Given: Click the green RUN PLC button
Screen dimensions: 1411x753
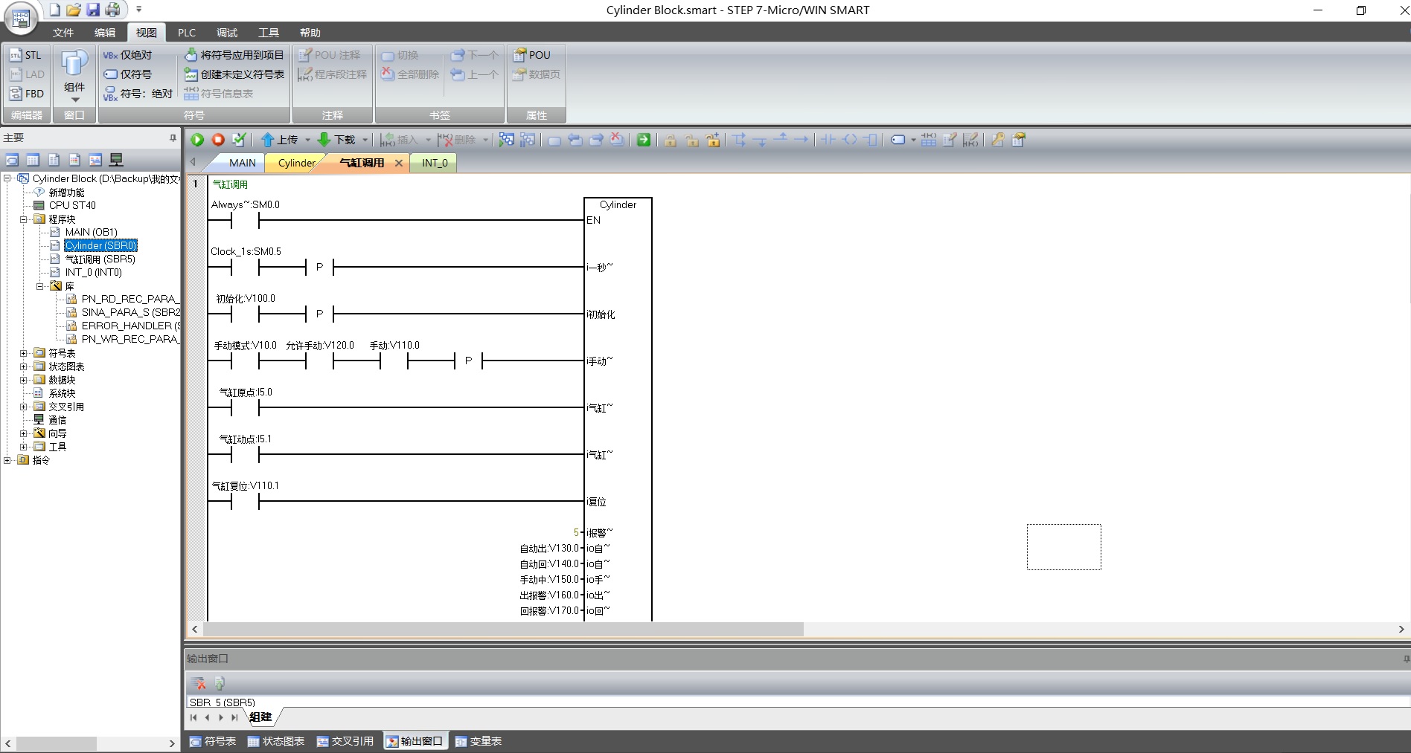Looking at the screenshot, I should point(197,140).
